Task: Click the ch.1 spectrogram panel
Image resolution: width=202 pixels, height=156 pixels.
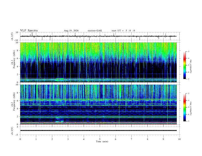Action: pos(98,62)
